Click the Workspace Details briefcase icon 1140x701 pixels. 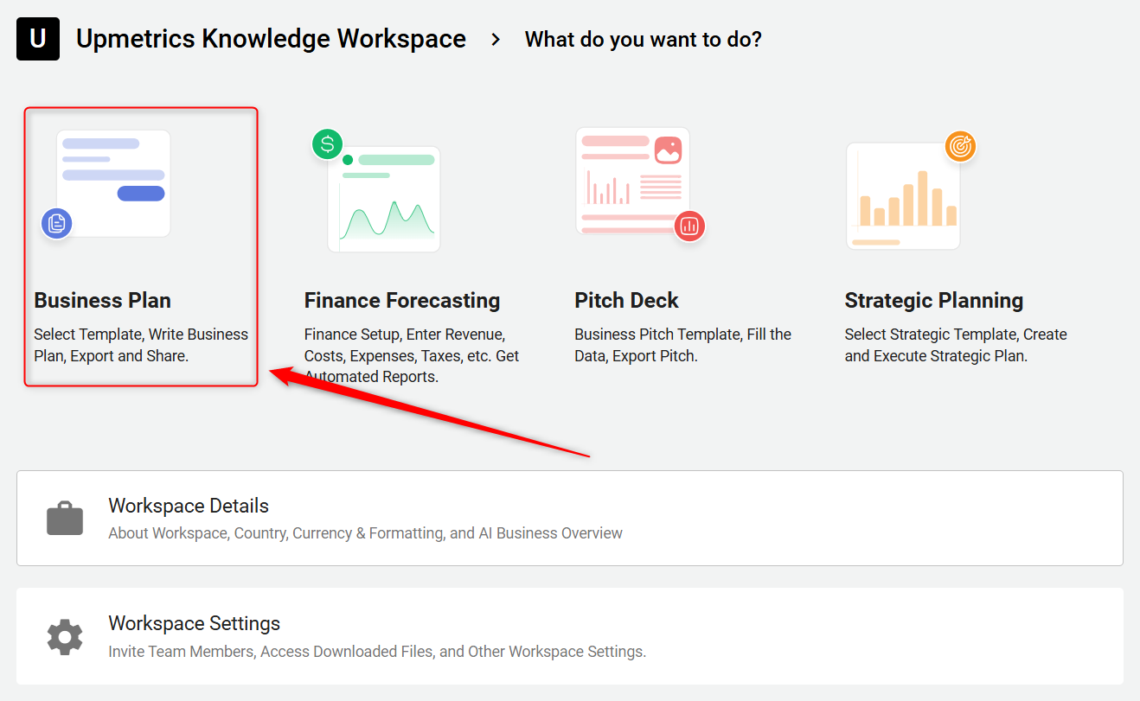pyautogui.click(x=65, y=519)
